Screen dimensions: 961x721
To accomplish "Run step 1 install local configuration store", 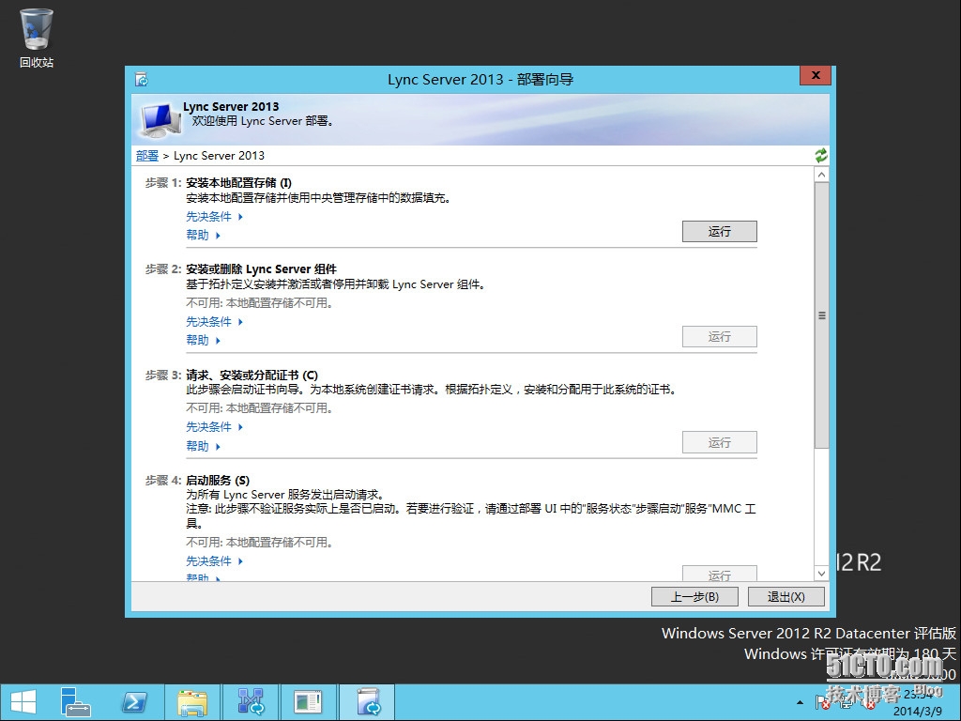I will click(x=720, y=232).
